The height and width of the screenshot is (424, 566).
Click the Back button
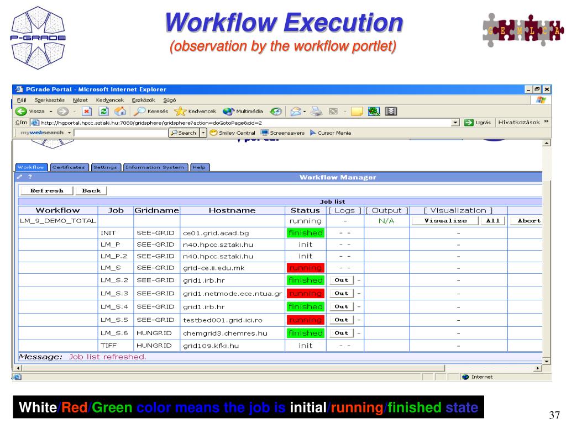click(91, 190)
